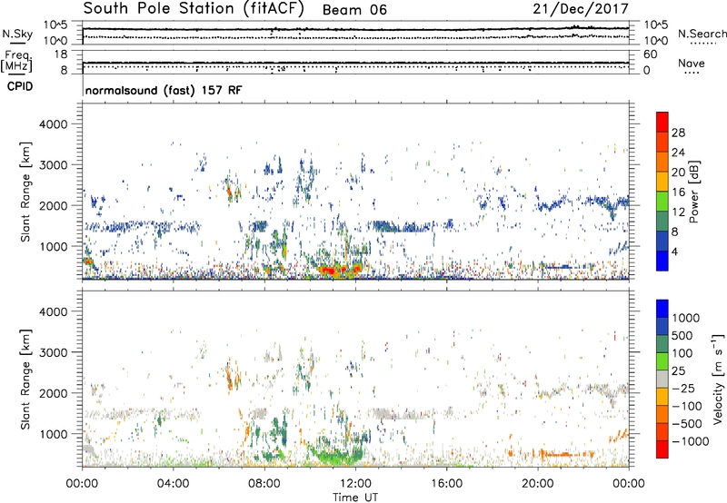Click the '08:00' time axis label

pyautogui.click(x=264, y=484)
